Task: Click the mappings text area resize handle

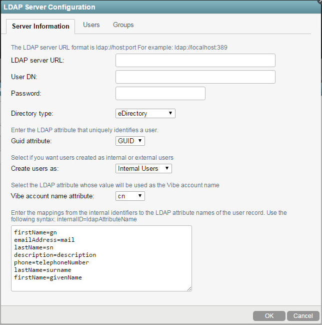Action: tap(189, 288)
